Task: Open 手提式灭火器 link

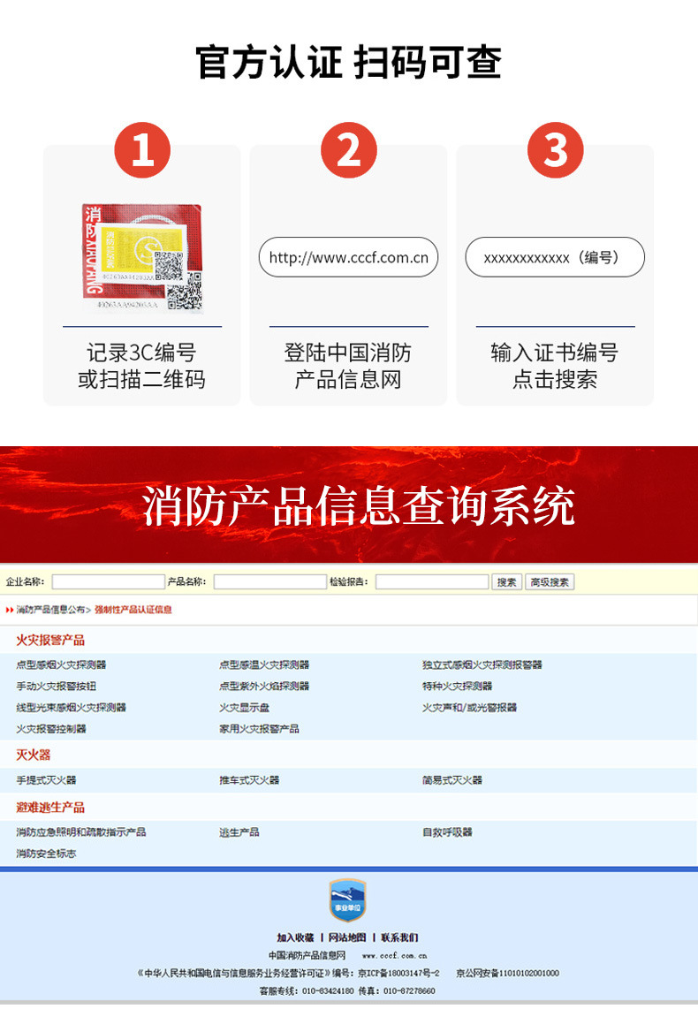Action: pos(46,780)
